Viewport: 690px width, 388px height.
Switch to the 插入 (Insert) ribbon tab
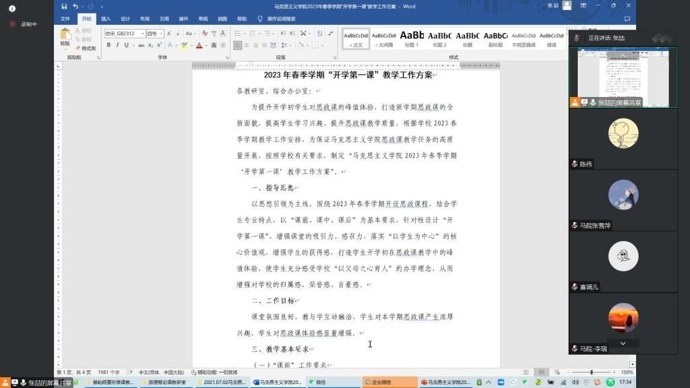tap(106, 19)
